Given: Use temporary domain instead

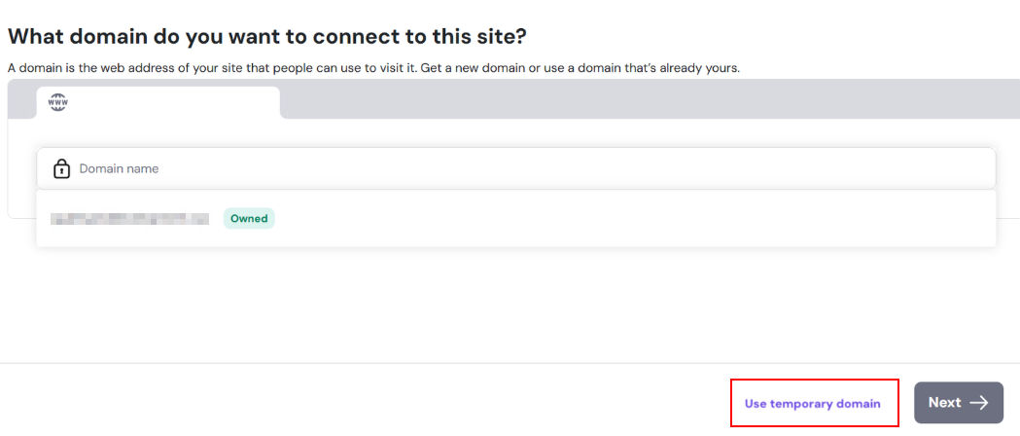Looking at the screenshot, I should pyautogui.click(x=813, y=403).
